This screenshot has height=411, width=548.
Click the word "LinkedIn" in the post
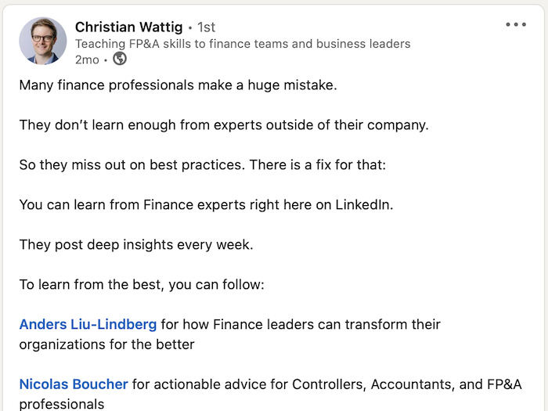point(363,205)
